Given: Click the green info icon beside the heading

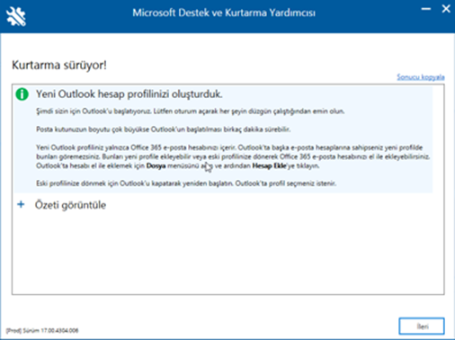Looking at the screenshot, I should coord(22,94).
